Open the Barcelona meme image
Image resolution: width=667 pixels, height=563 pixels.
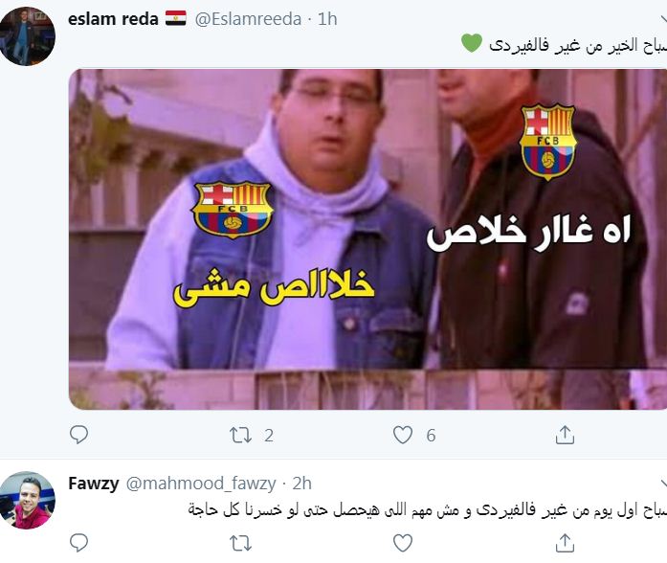coord(367,239)
